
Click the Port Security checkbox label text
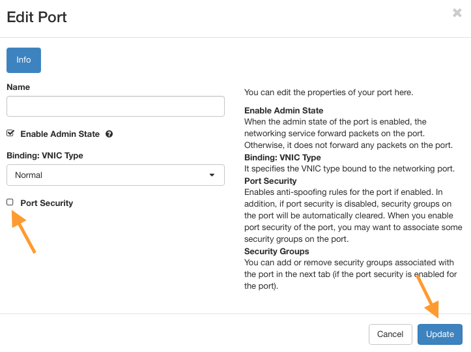pyautogui.click(x=46, y=203)
